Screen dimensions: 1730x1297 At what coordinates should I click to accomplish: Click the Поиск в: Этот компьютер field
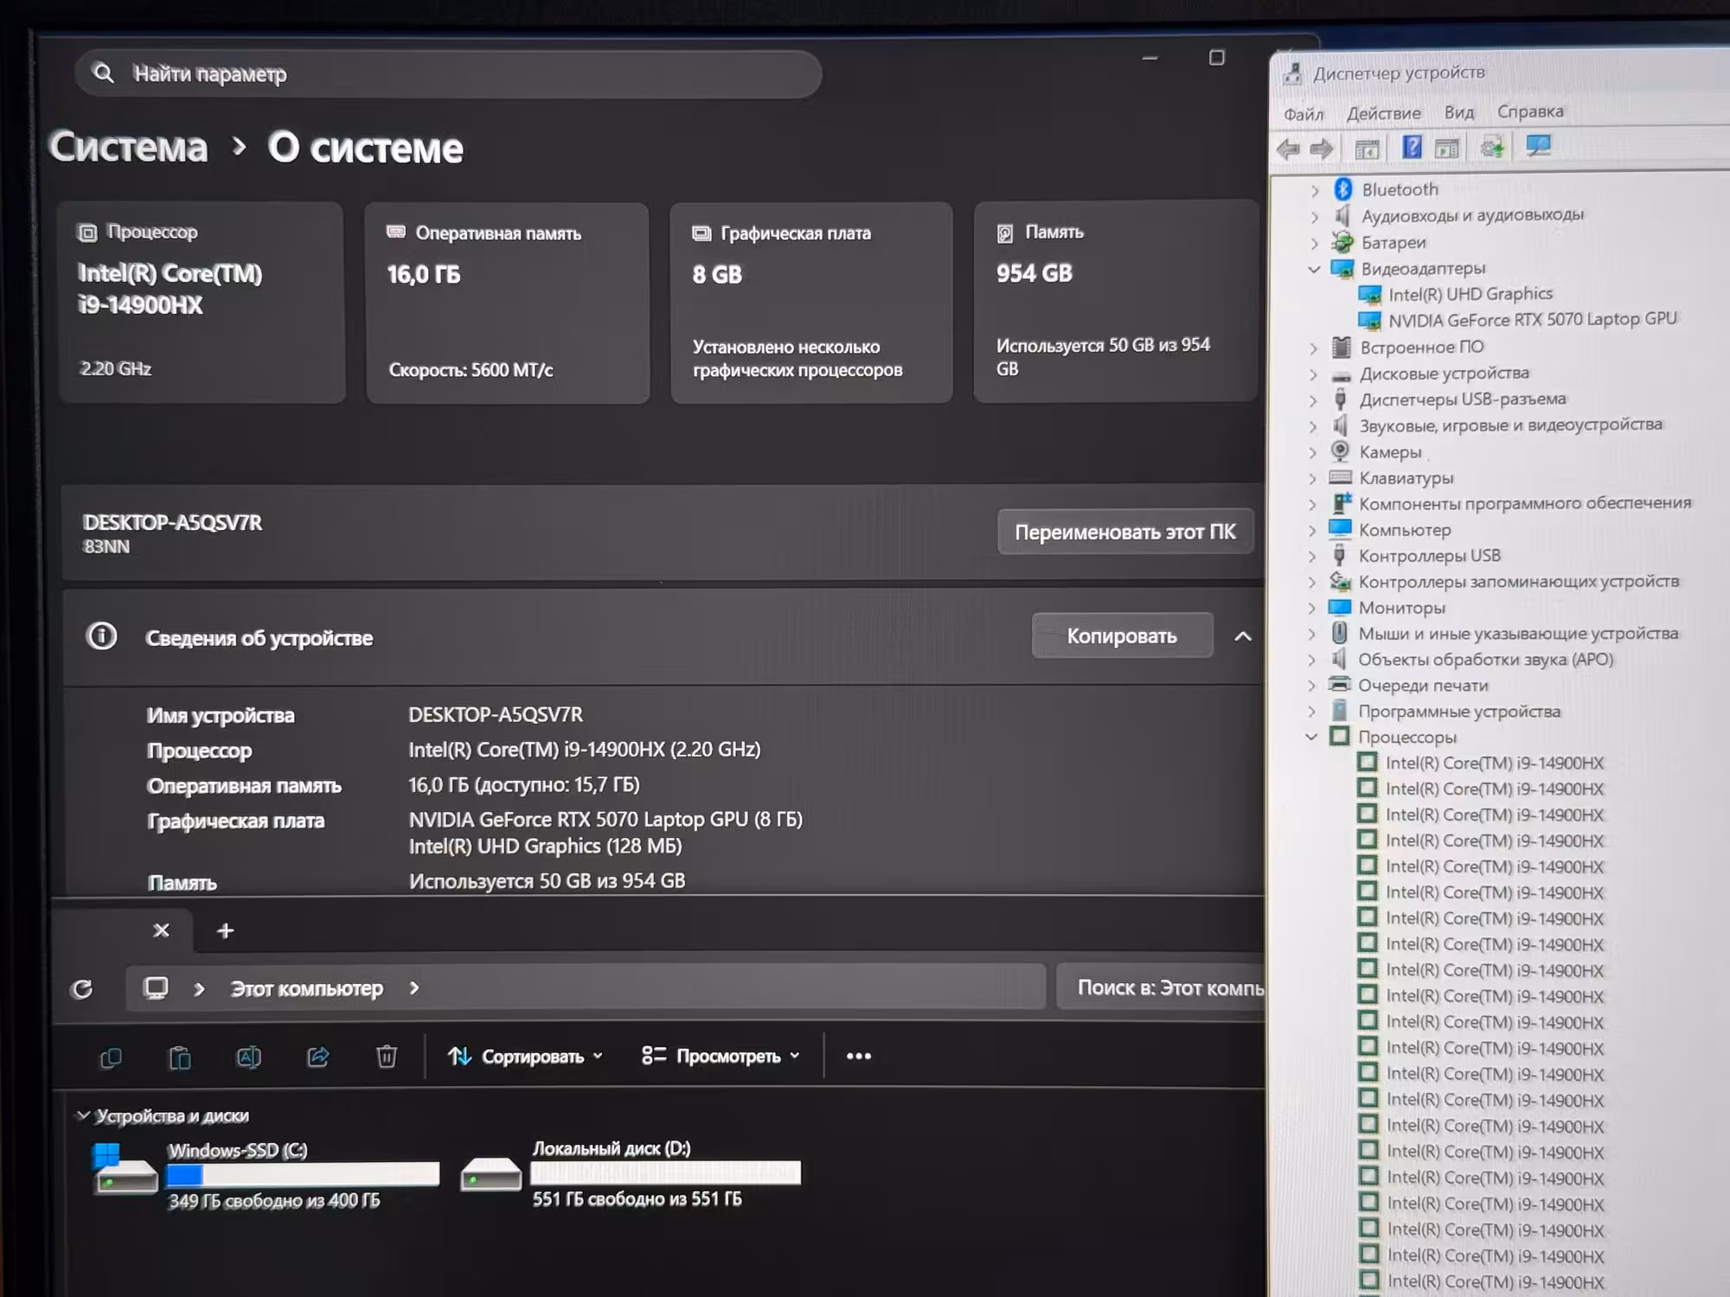tap(1162, 987)
